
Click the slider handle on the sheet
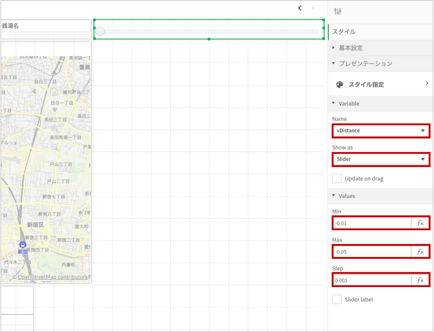click(x=100, y=31)
